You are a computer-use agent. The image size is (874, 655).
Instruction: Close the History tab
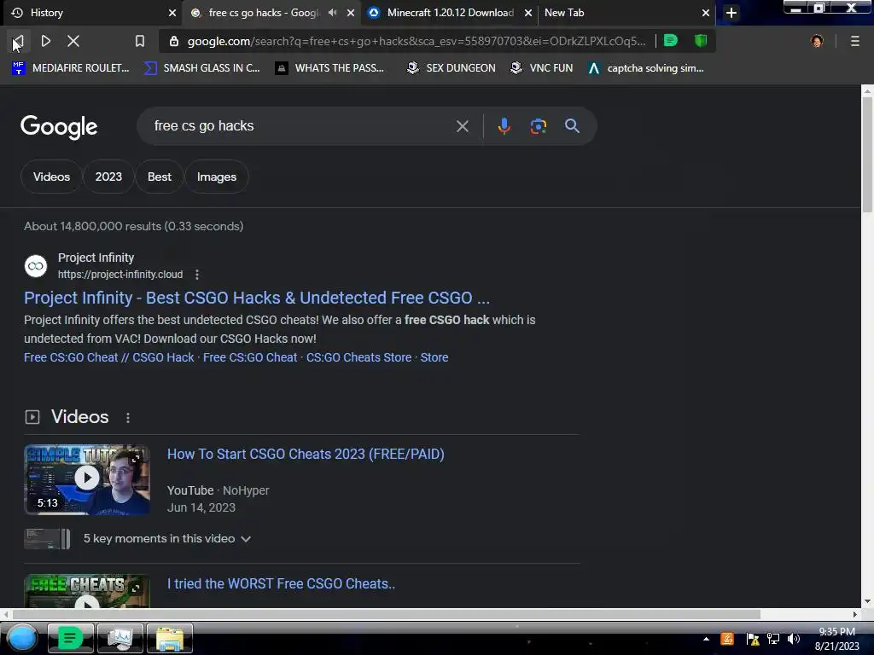tap(172, 13)
